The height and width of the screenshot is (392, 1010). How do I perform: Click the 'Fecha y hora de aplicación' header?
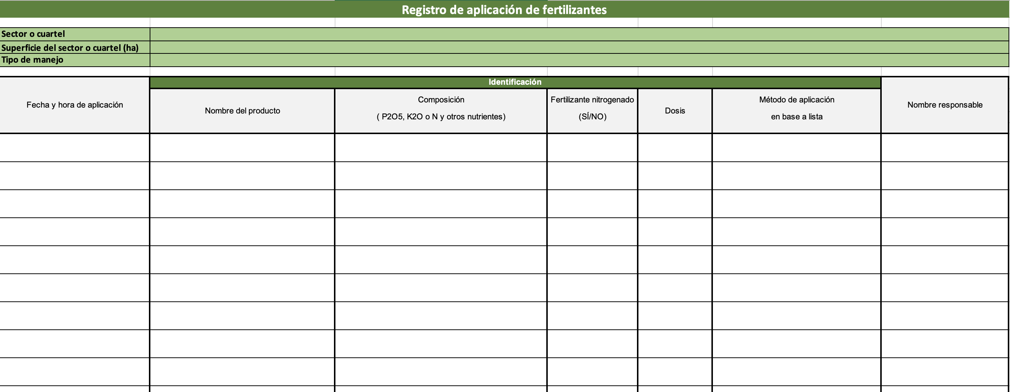(x=75, y=105)
